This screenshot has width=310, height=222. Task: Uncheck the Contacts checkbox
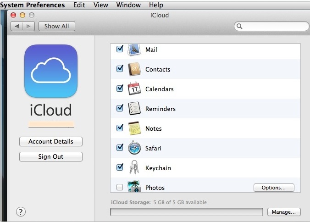(x=120, y=68)
